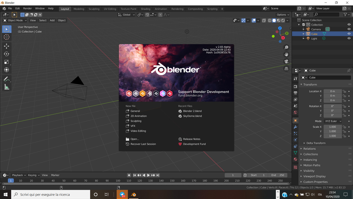This screenshot has width=353, height=199.
Task: Open Output properties tab icon
Action: (x=295, y=93)
